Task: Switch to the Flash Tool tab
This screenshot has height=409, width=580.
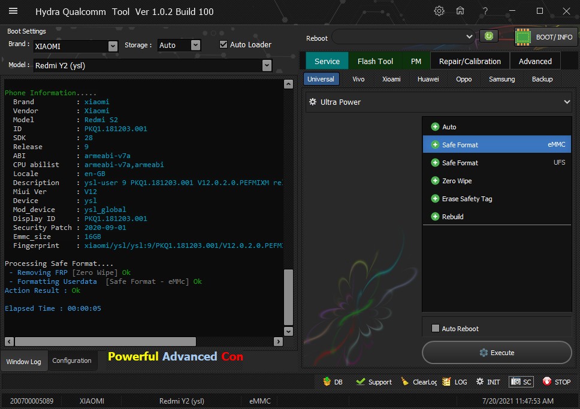Action: click(375, 61)
